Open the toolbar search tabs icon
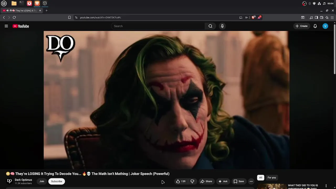The width and height of the screenshot is (336, 189). click(x=303, y=17)
